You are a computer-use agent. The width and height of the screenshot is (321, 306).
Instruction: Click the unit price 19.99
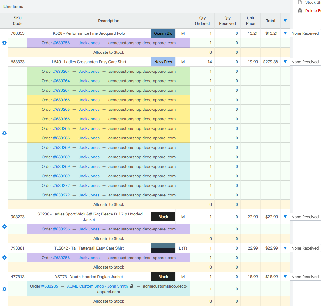pyautogui.click(x=253, y=62)
